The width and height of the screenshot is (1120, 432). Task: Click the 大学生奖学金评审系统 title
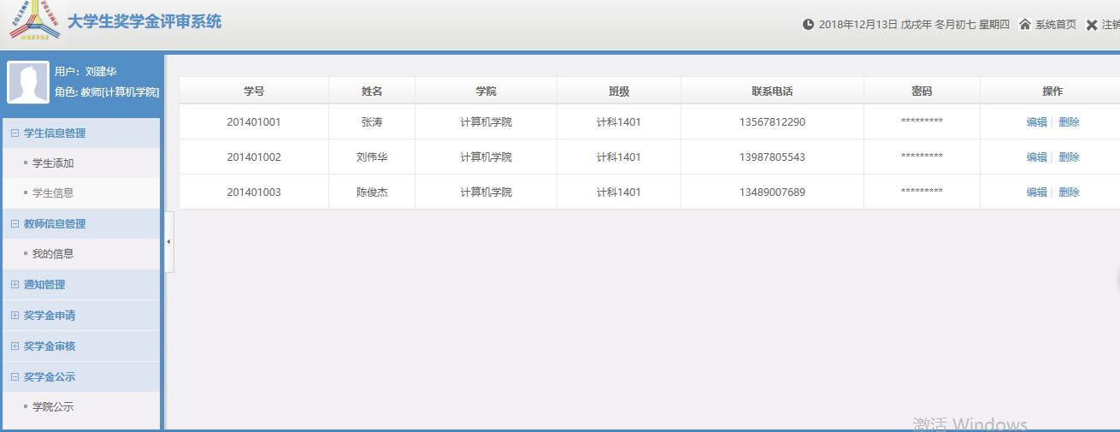144,21
